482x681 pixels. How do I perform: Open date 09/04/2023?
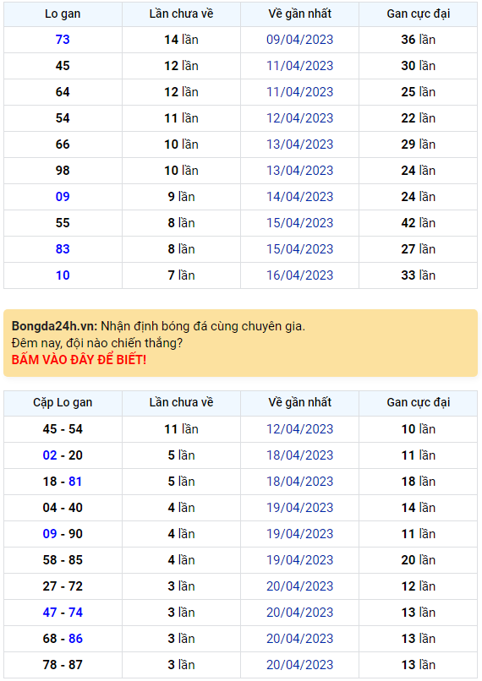(300, 40)
